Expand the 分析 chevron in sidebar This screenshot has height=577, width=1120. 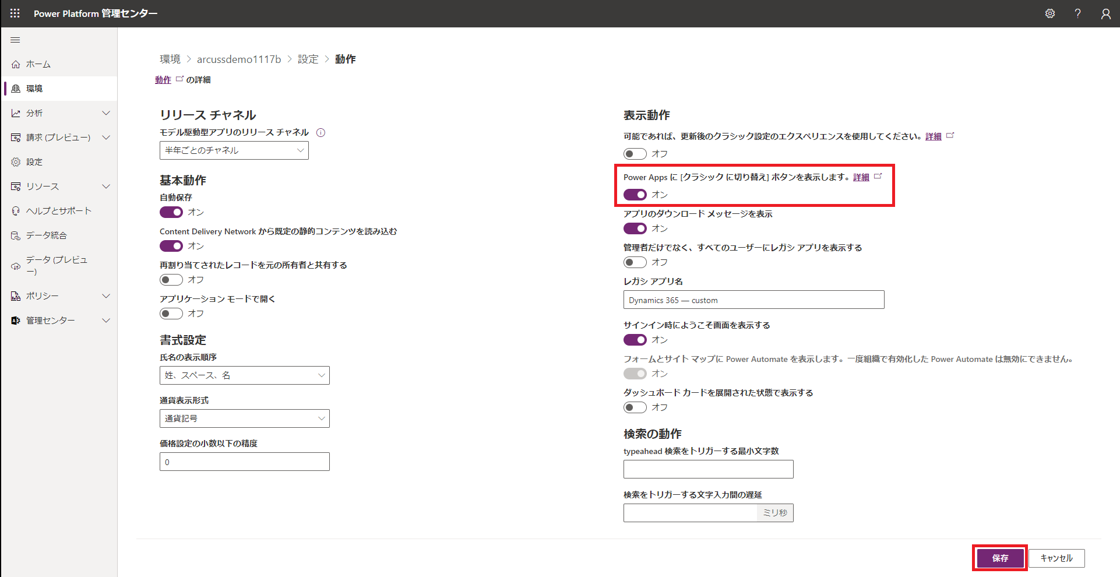(x=106, y=113)
